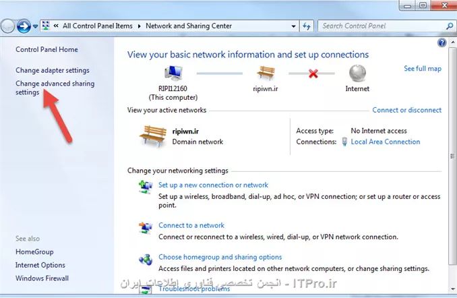Open Windows Firewall under See also

[42, 278]
